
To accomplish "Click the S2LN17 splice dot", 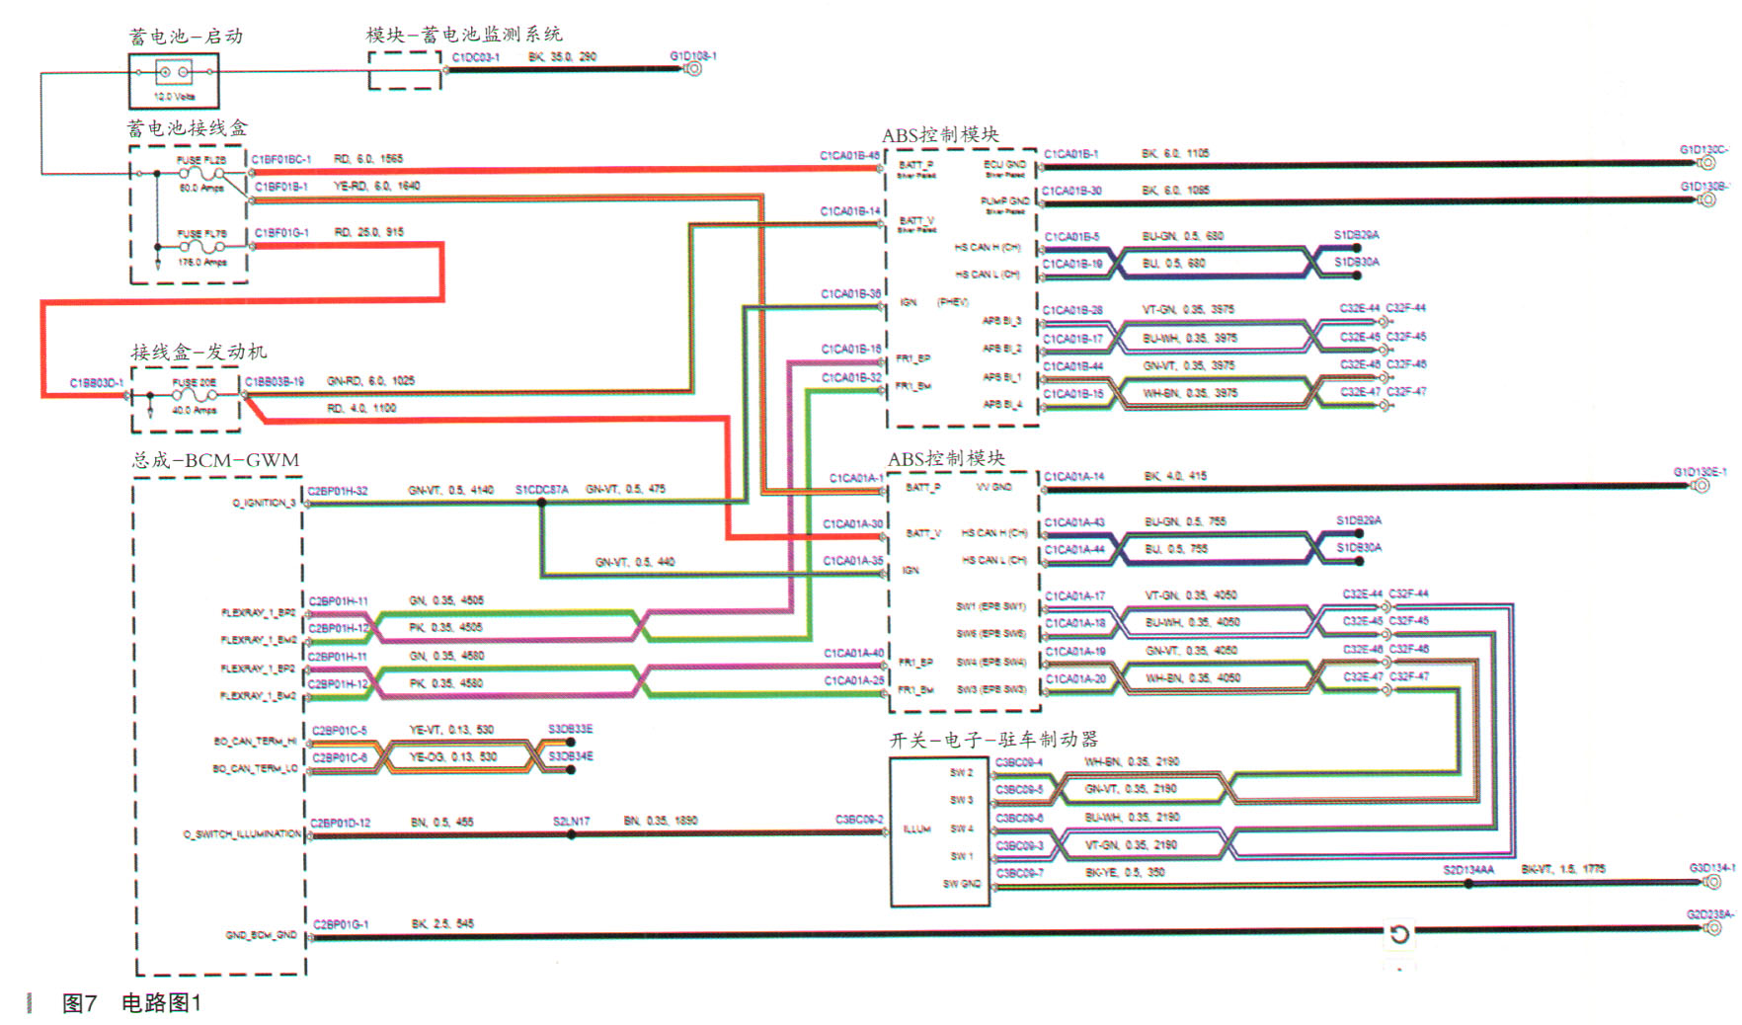I will [571, 834].
